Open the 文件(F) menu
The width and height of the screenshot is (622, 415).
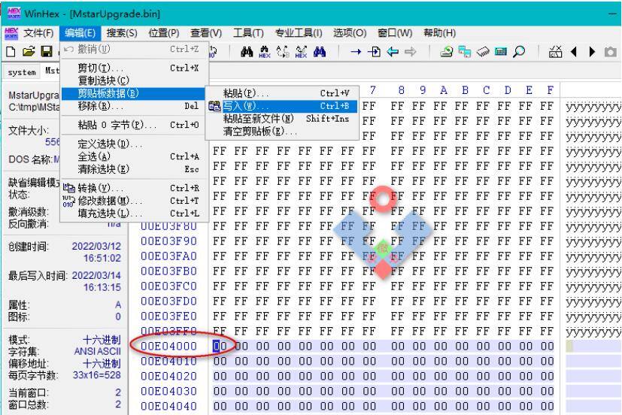[38, 33]
